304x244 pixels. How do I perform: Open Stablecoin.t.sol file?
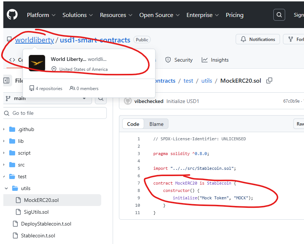pos(52,236)
